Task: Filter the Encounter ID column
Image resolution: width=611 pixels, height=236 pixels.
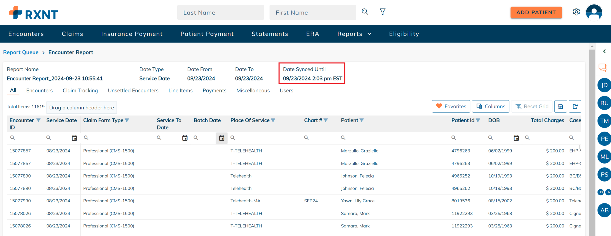Action: coord(39,120)
